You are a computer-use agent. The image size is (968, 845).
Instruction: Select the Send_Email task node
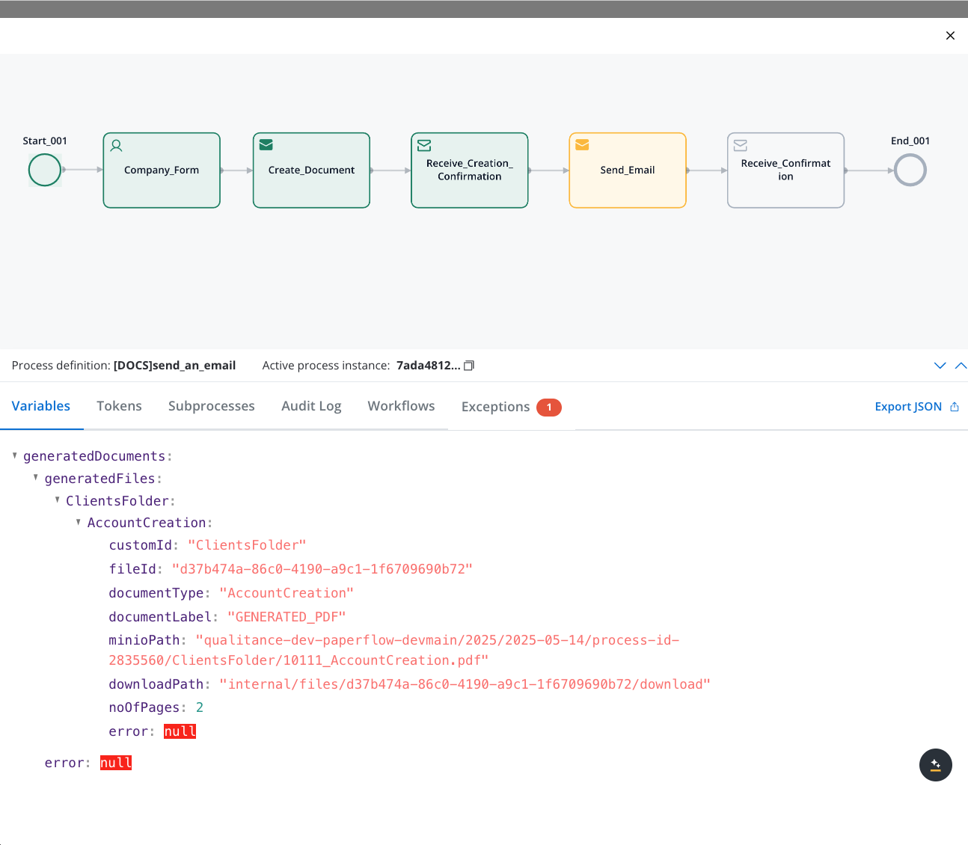point(628,170)
